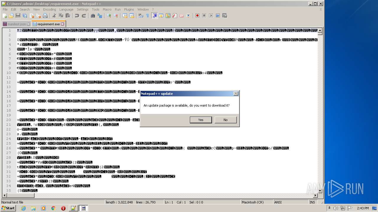
Task: Click the Save toolbar icon
Action: click(18, 16)
